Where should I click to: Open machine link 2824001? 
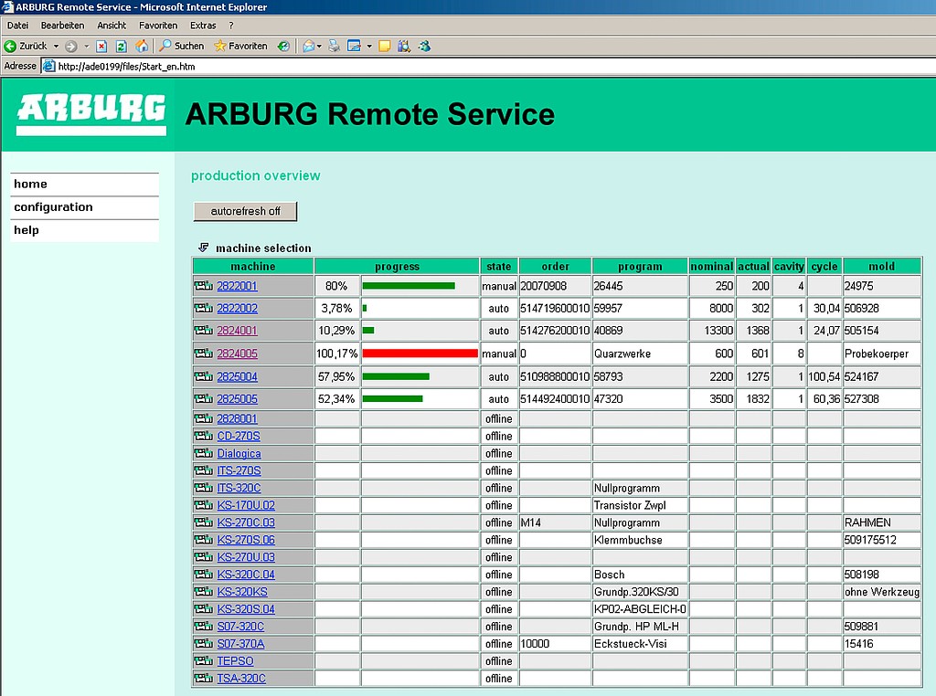[237, 331]
